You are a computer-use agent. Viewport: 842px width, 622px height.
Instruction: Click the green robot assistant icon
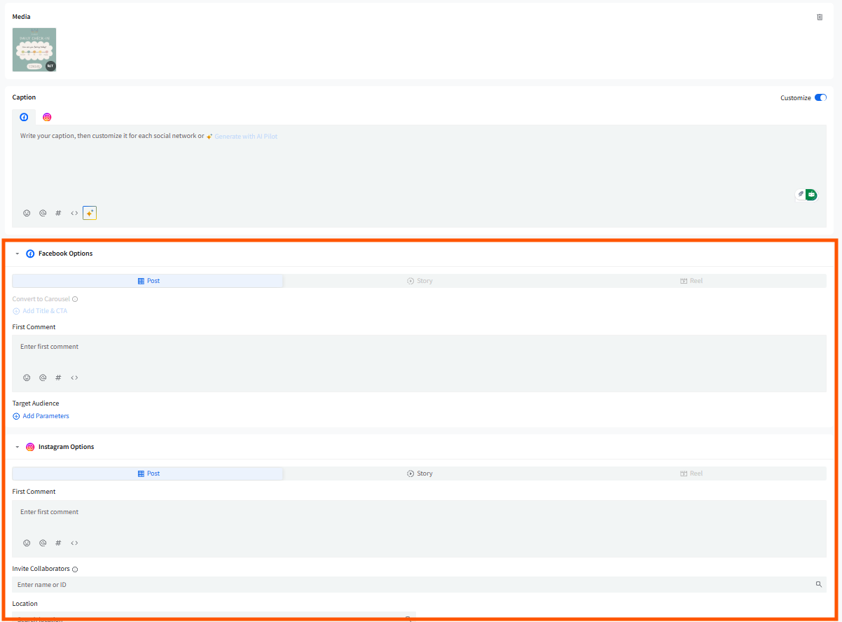pos(811,194)
